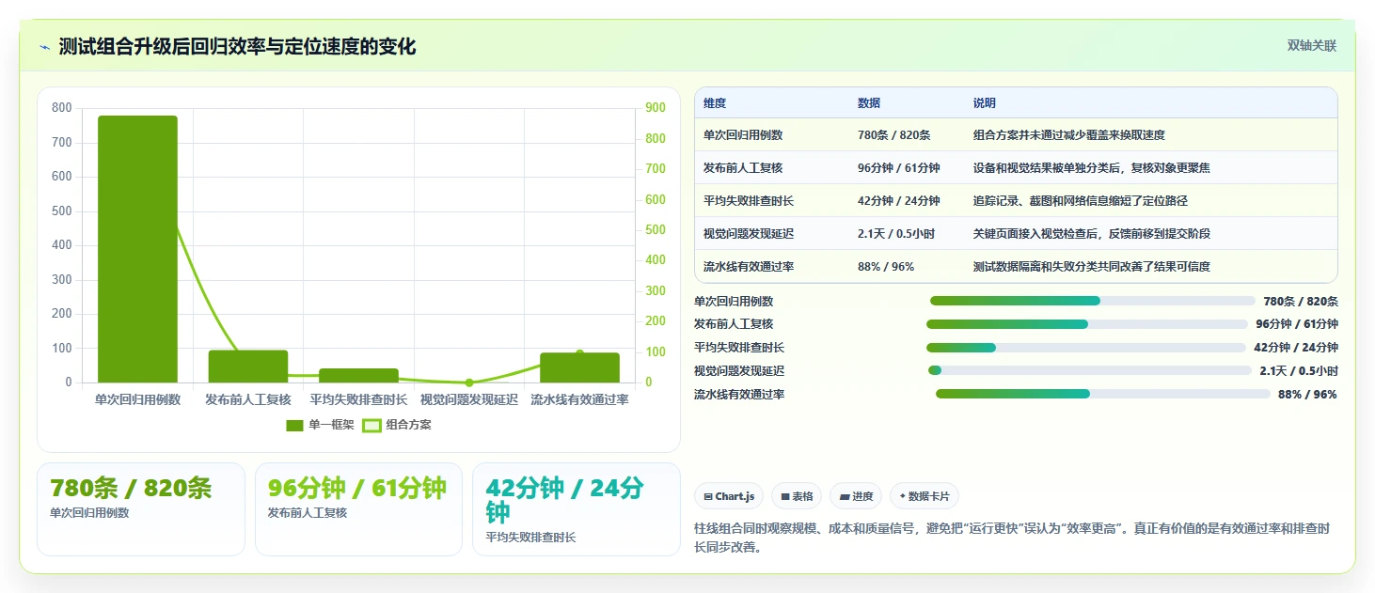Click the 900 tick on the right axis
Image resolution: width=1375 pixels, height=593 pixels.
(656, 108)
